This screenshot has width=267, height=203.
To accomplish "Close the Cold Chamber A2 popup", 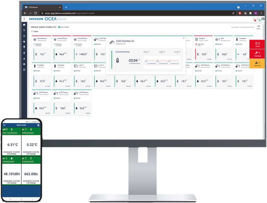I will [x=184, y=38].
